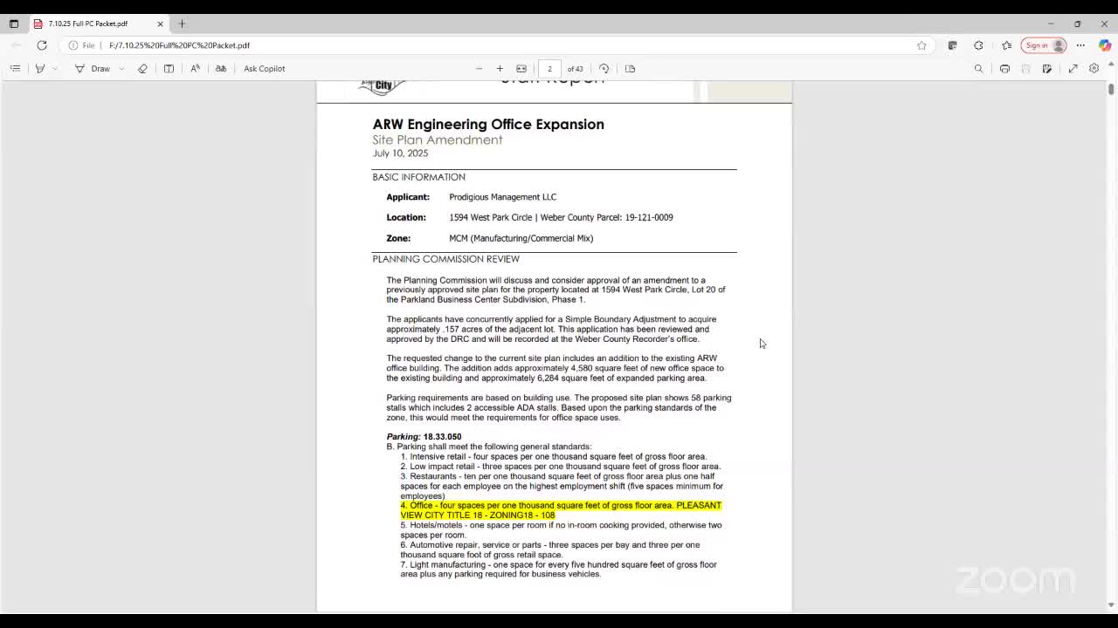Click the Save as icon
This screenshot has width=1118, height=628.
tap(1046, 69)
